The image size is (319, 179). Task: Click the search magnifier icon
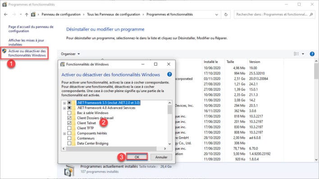coord(311,14)
